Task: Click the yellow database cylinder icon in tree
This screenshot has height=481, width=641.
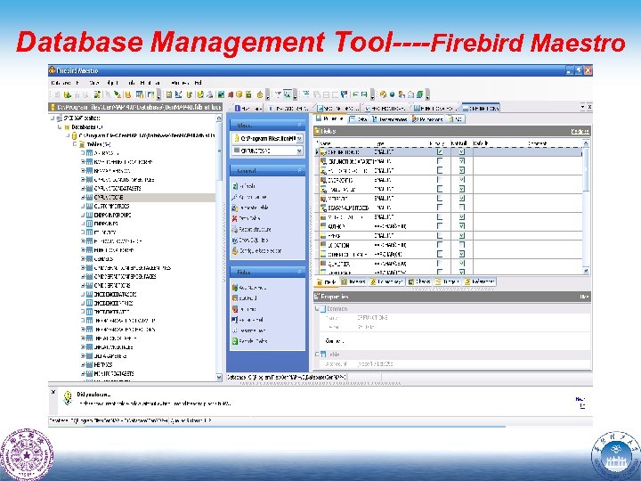Action: click(74, 135)
